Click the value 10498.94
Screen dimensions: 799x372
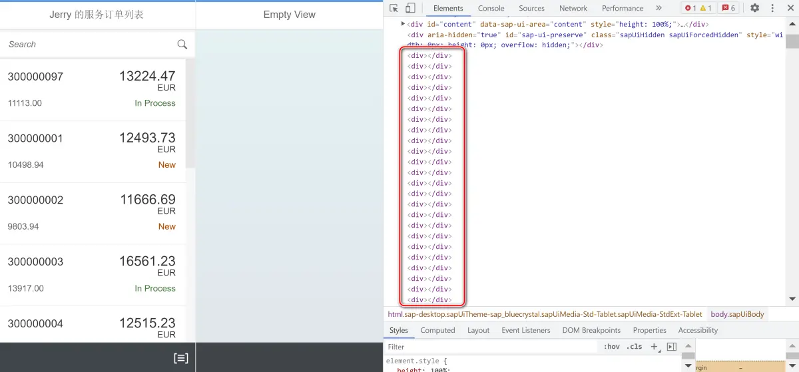tap(25, 165)
